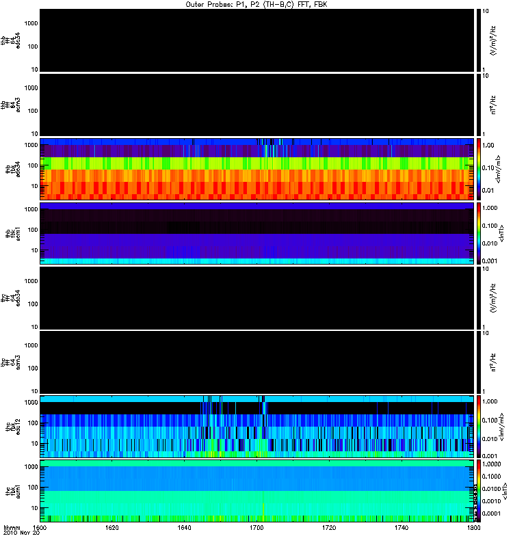Click the 1720 time axis label
The width and height of the screenshot is (513, 547).
click(329, 527)
